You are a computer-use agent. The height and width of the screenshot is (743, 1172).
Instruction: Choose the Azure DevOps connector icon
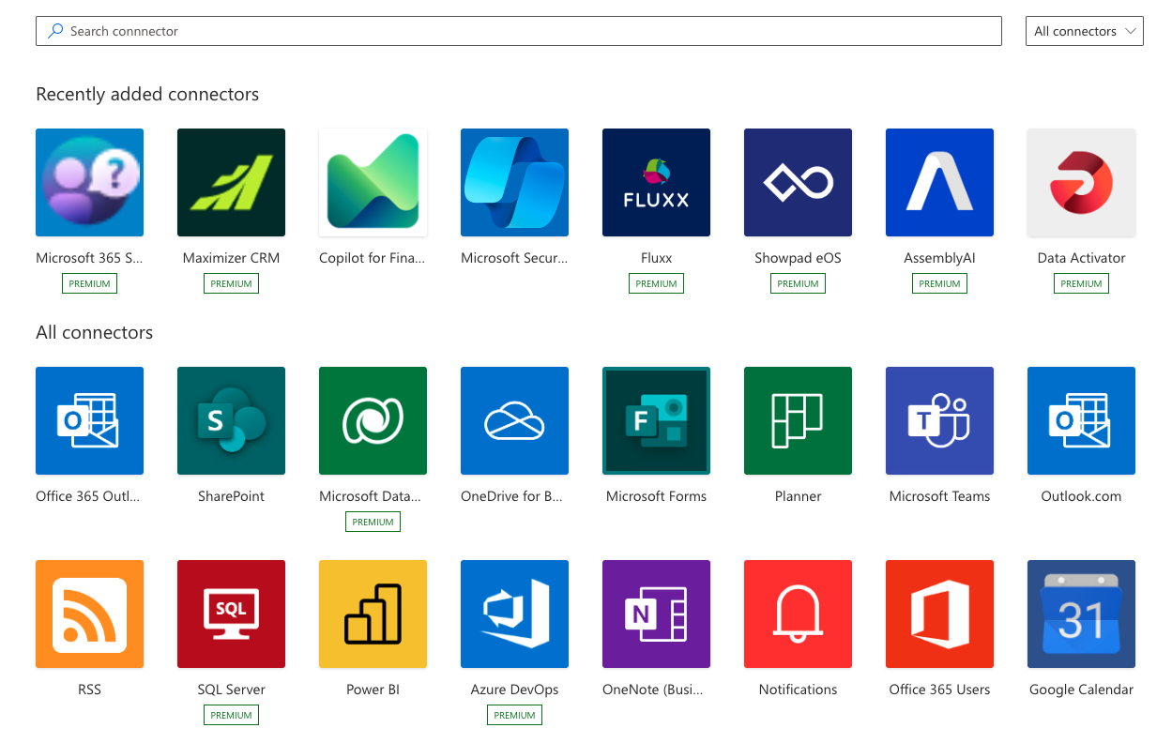[x=514, y=614]
